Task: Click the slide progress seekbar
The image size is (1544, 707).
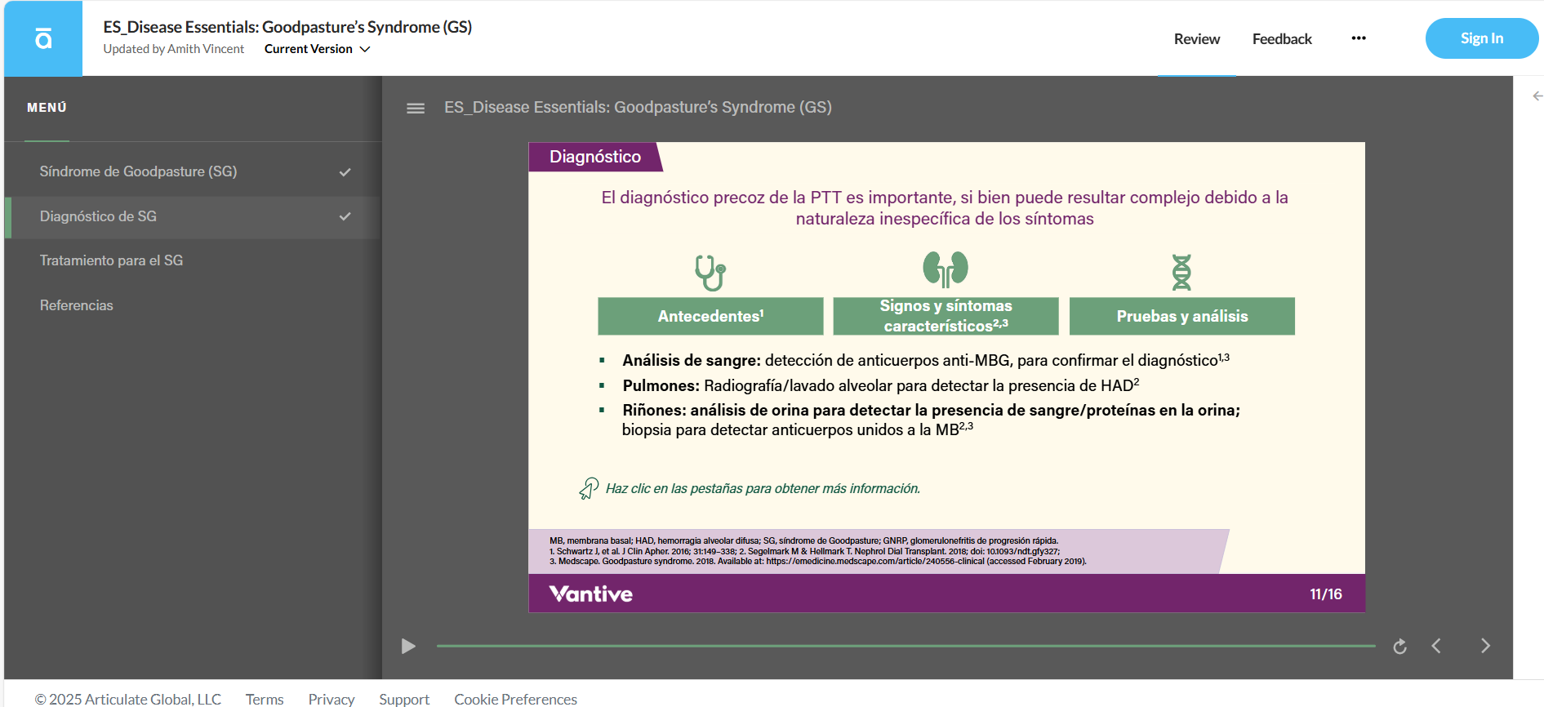Action: coord(905,646)
